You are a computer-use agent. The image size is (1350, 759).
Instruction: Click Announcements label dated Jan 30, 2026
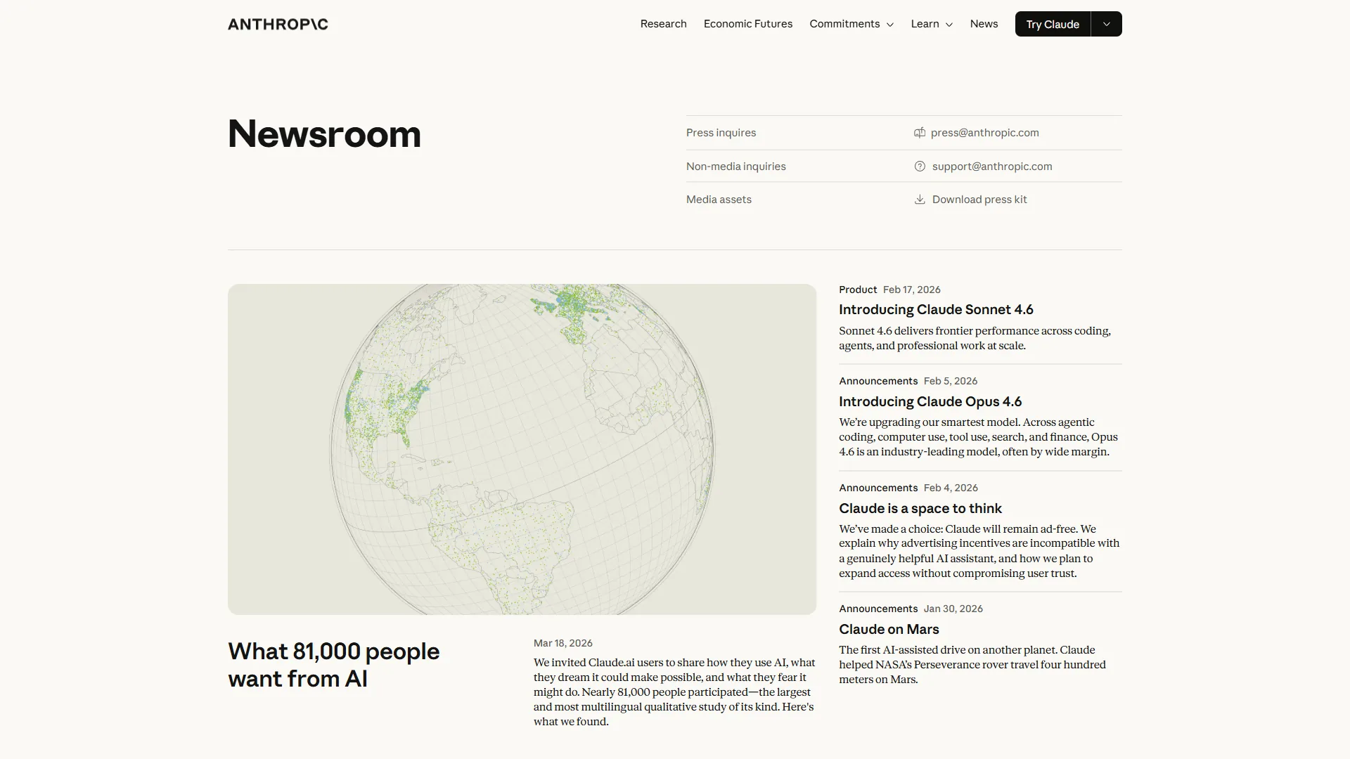tap(878, 609)
